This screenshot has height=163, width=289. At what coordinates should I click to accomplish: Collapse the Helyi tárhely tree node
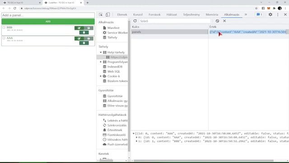click(x=101, y=53)
